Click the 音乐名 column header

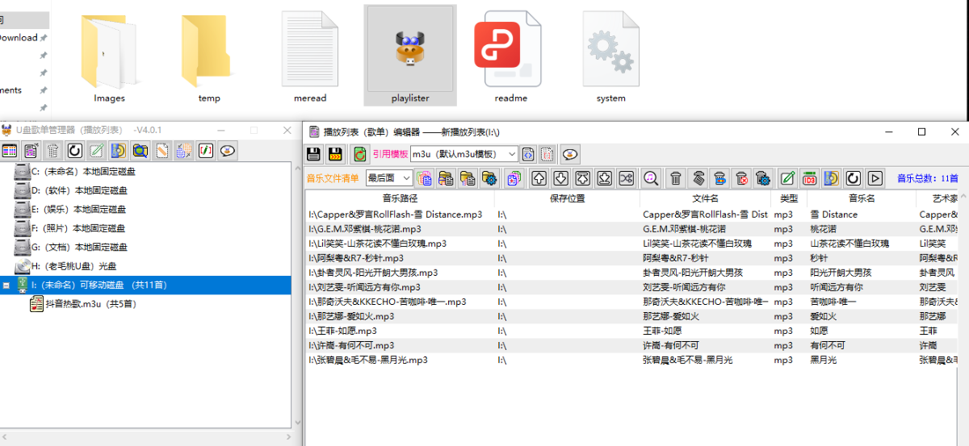[x=862, y=198]
